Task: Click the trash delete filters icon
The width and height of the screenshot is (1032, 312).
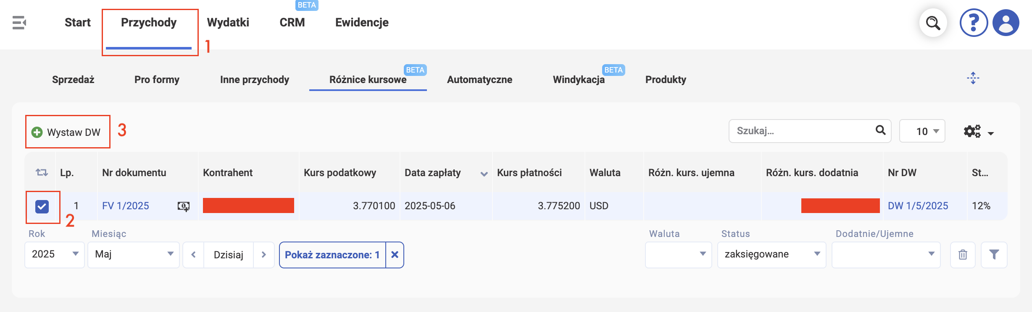Action: (963, 255)
